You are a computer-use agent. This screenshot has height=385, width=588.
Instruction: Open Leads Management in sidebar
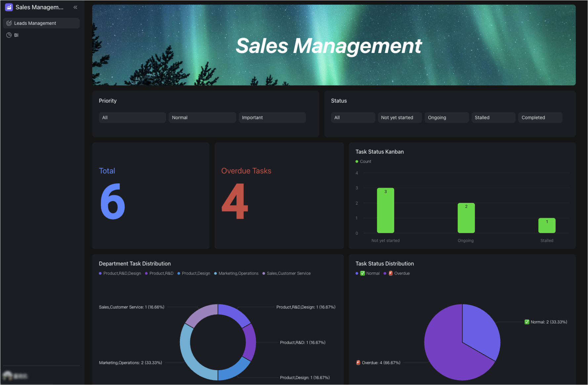point(35,23)
